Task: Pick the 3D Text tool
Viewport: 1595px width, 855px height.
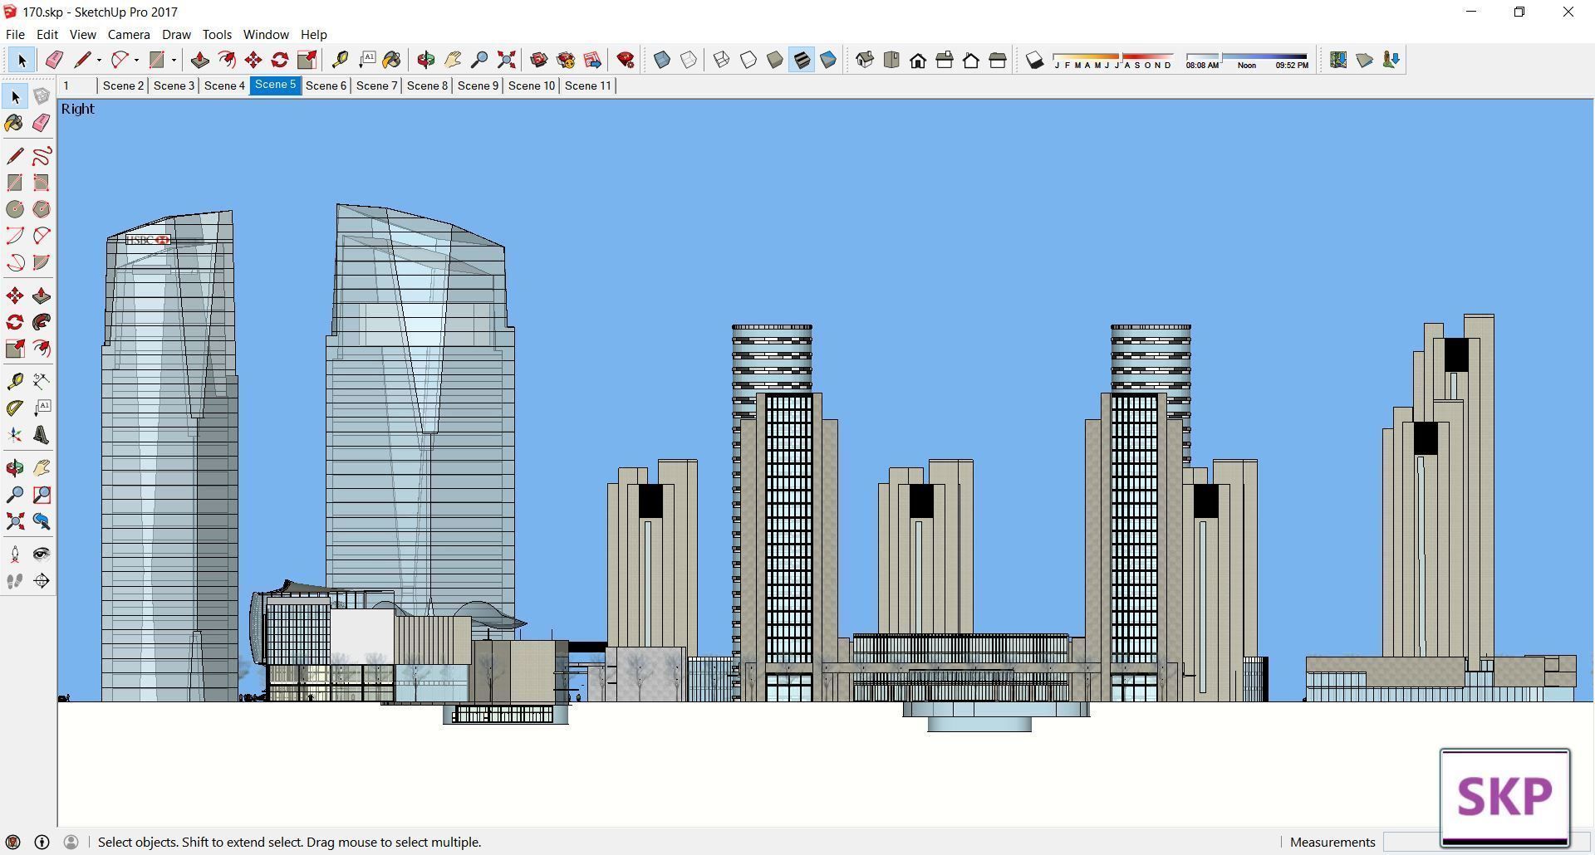Action: point(42,435)
